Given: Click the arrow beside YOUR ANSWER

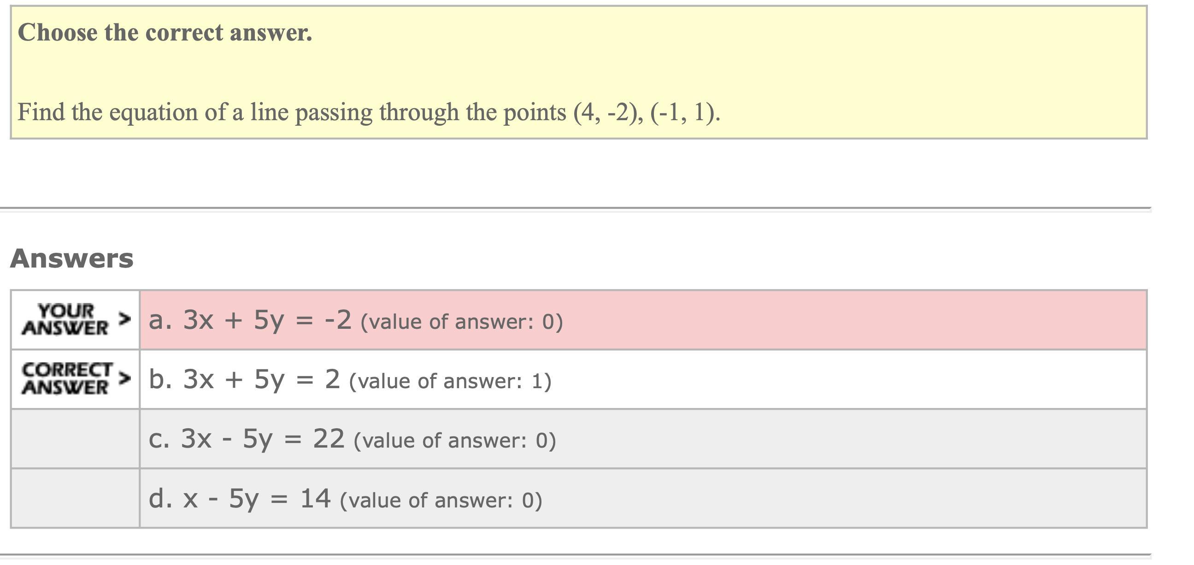Looking at the screenshot, I should [x=124, y=319].
